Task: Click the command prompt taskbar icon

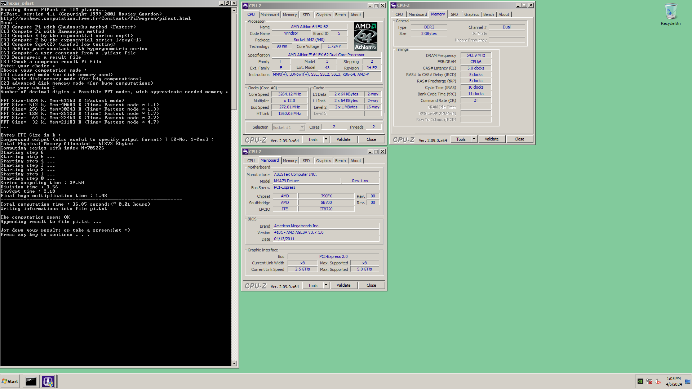Action: coord(31,381)
